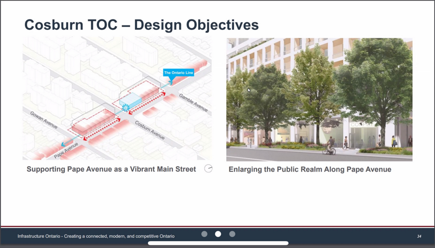This screenshot has height=248, width=435.
Task: Click the Infrastructure Ontario footer text
Action: [96, 236]
